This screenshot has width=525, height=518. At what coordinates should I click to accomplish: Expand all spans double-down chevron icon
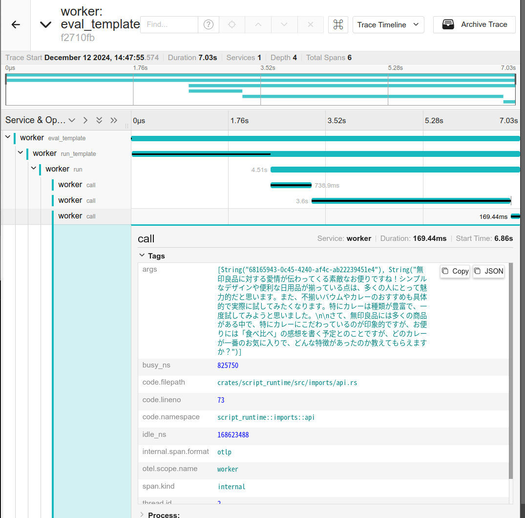pos(99,120)
